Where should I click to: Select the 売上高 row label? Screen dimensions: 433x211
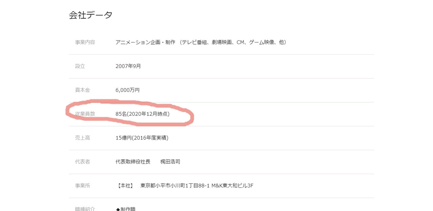pos(83,138)
